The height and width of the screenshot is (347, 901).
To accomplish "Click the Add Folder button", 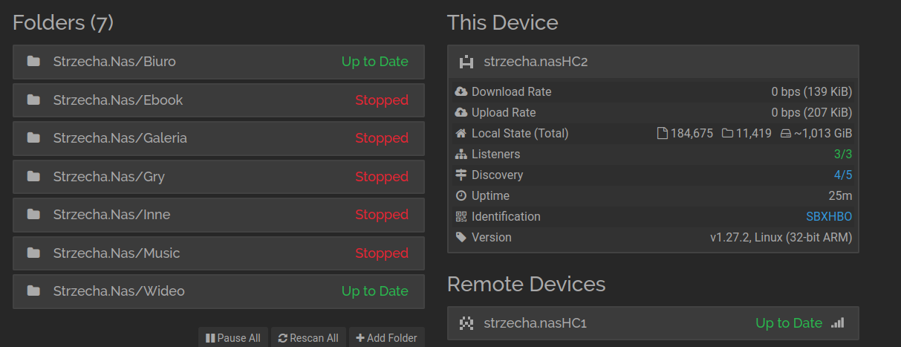I will [387, 338].
